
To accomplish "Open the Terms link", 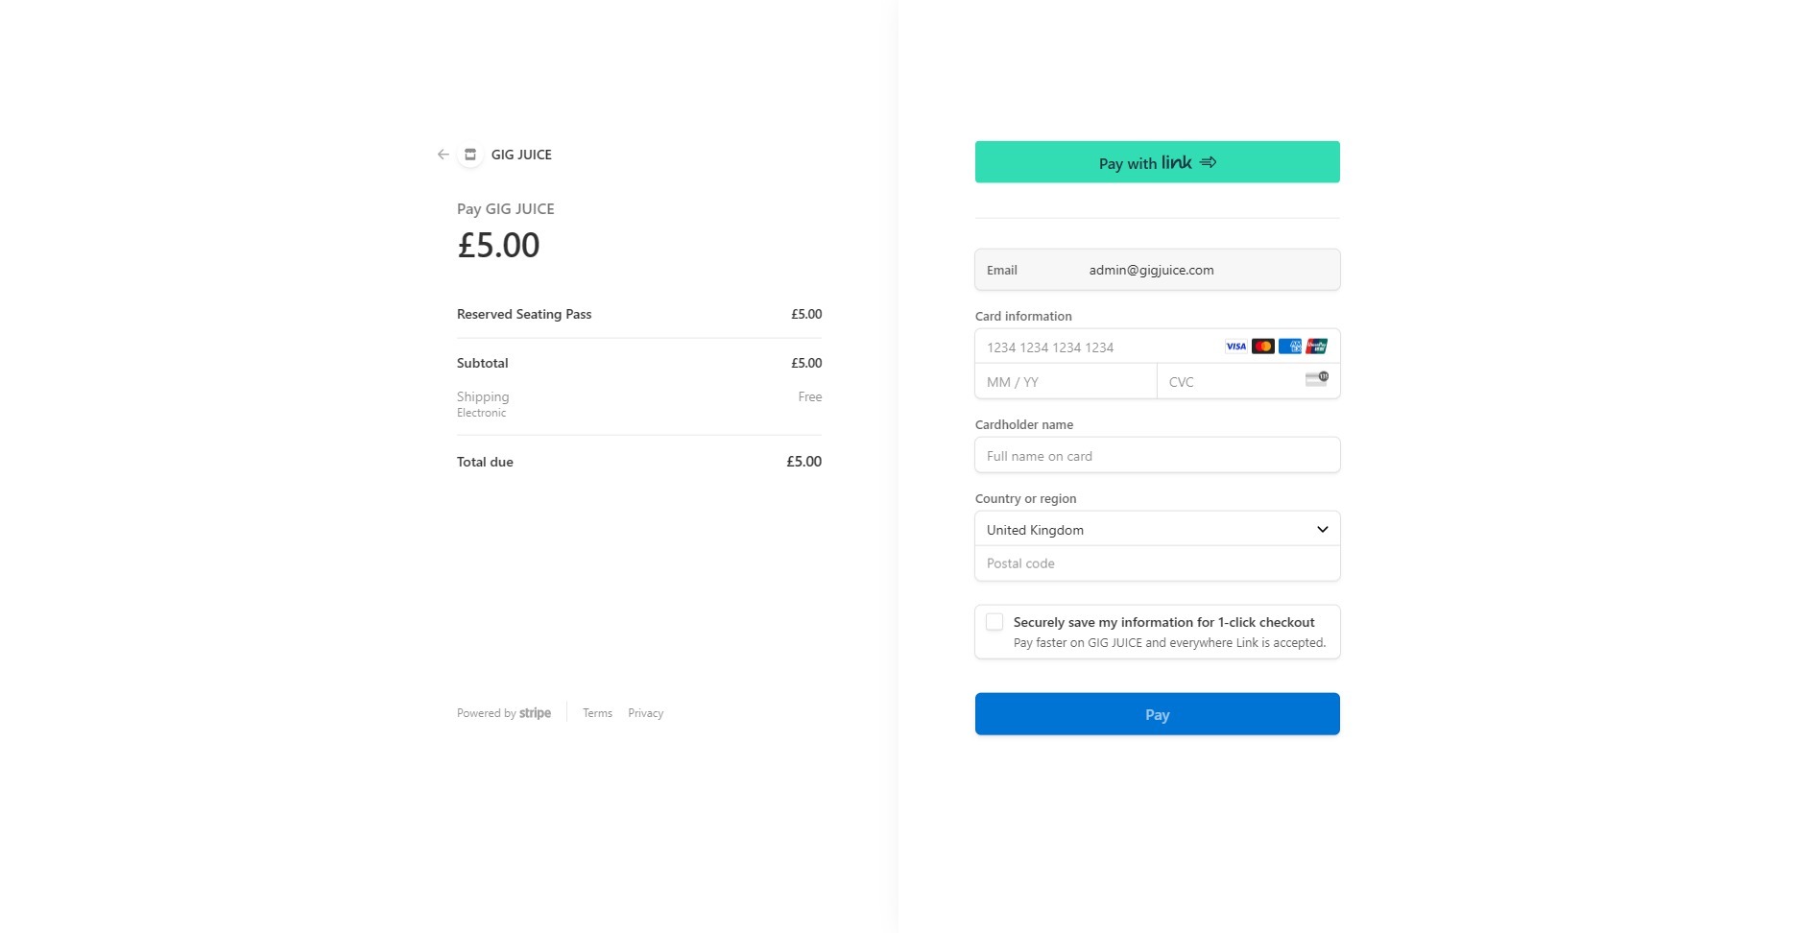I will point(597,713).
